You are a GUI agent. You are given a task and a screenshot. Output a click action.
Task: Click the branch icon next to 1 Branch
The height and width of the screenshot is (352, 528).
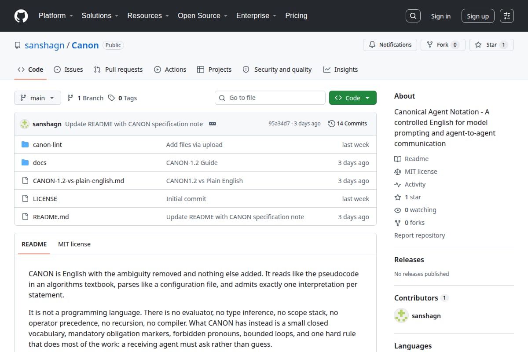tap(70, 98)
